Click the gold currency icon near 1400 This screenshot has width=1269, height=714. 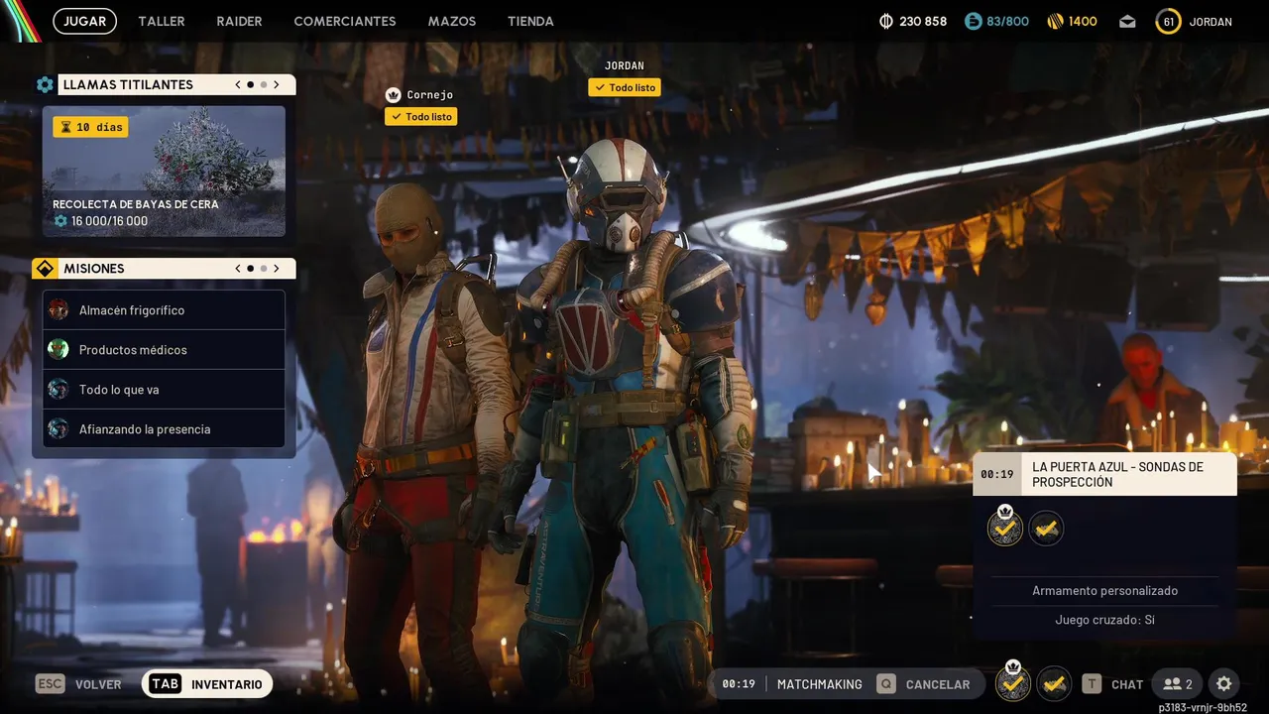[x=1055, y=21]
